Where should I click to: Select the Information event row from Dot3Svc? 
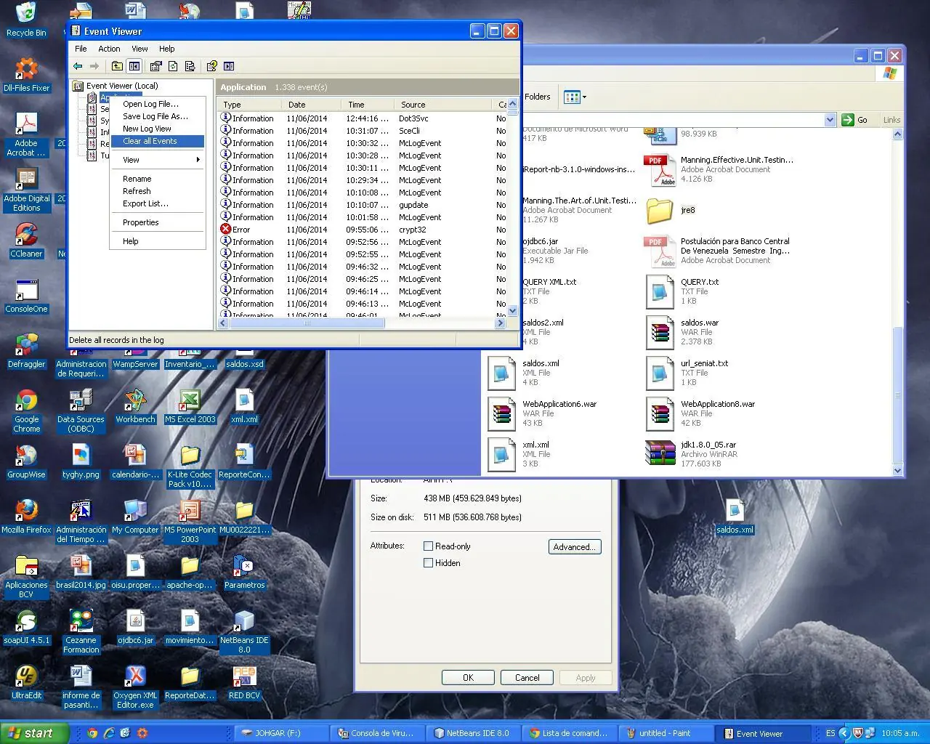tap(363, 118)
